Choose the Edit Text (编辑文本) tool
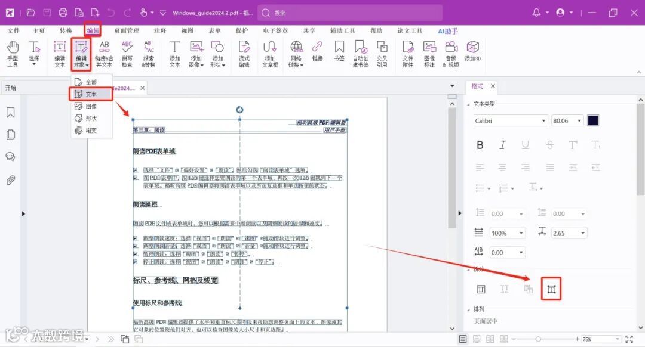 60,54
